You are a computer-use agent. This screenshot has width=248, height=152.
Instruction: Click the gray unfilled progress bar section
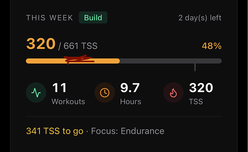click(x=169, y=61)
